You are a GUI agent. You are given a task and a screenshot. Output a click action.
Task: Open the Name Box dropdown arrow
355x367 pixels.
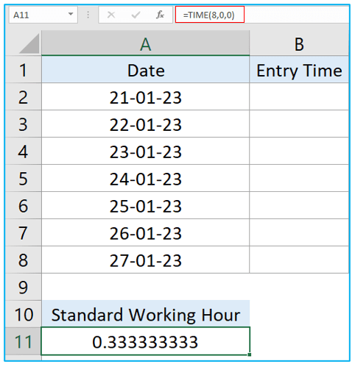(x=71, y=14)
